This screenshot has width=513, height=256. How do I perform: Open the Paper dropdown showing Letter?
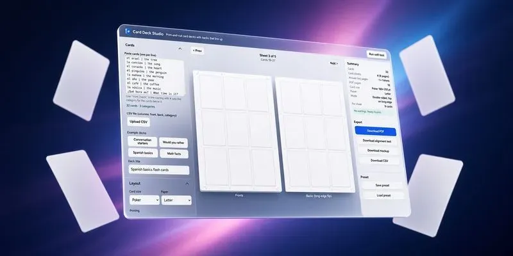pos(176,200)
